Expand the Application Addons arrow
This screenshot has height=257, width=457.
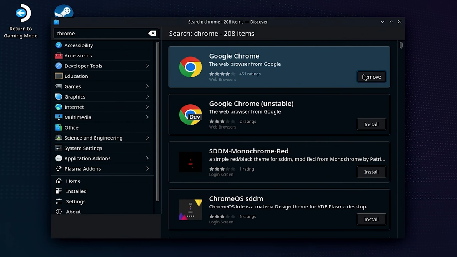point(147,158)
